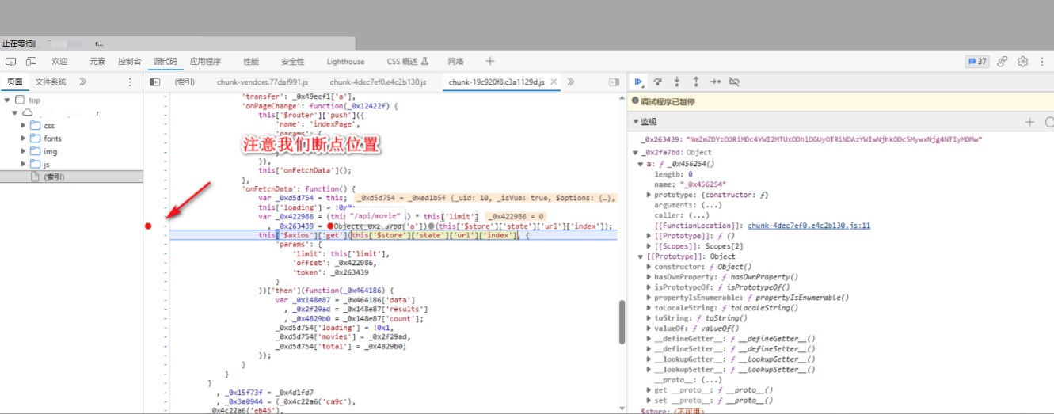Click the Step out of function icon
The image size is (1054, 414).
pos(695,82)
